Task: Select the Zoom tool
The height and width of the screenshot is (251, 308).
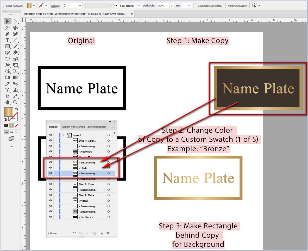Action: pos(15,102)
